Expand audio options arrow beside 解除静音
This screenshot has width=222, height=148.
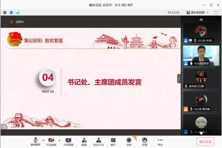point(43,140)
